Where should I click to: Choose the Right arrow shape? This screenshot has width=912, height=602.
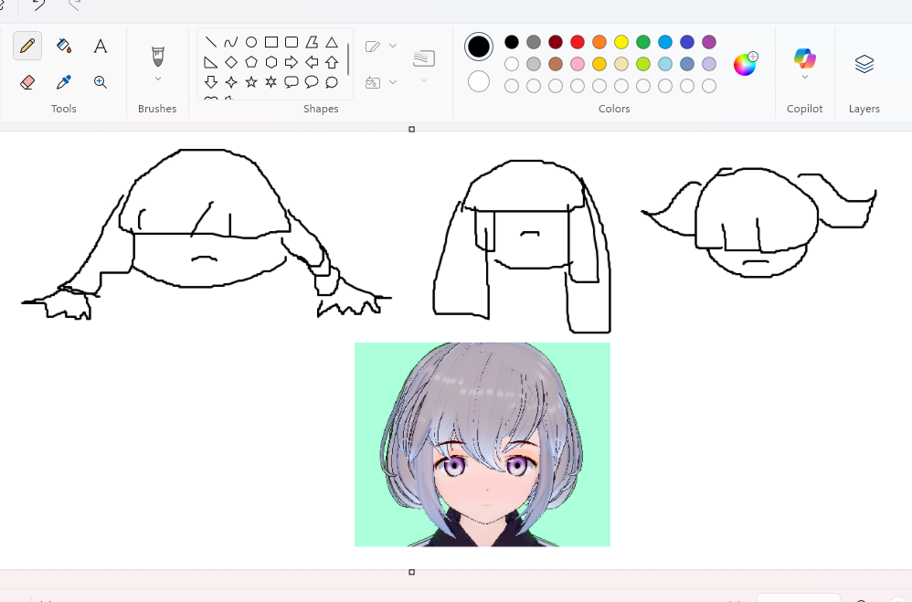click(292, 62)
